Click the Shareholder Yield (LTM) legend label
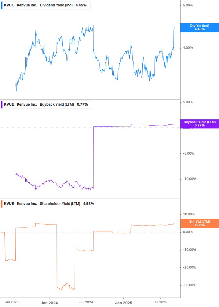 coord(60,204)
